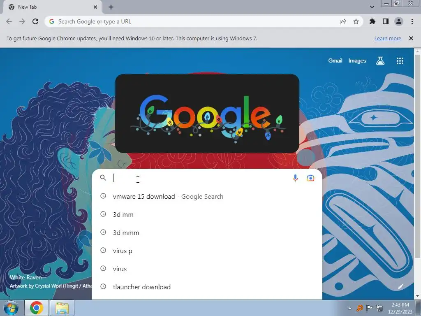Screen dimensions: 421x316
Task: Open Chrome's three-dot menu
Action: click(412, 21)
